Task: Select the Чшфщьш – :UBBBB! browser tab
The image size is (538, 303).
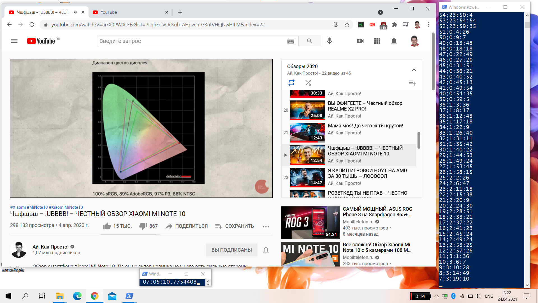Action: [x=43, y=12]
